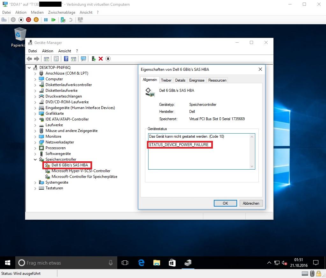
Task: Update device driver via the toolbar icon
Action: (x=94, y=59)
